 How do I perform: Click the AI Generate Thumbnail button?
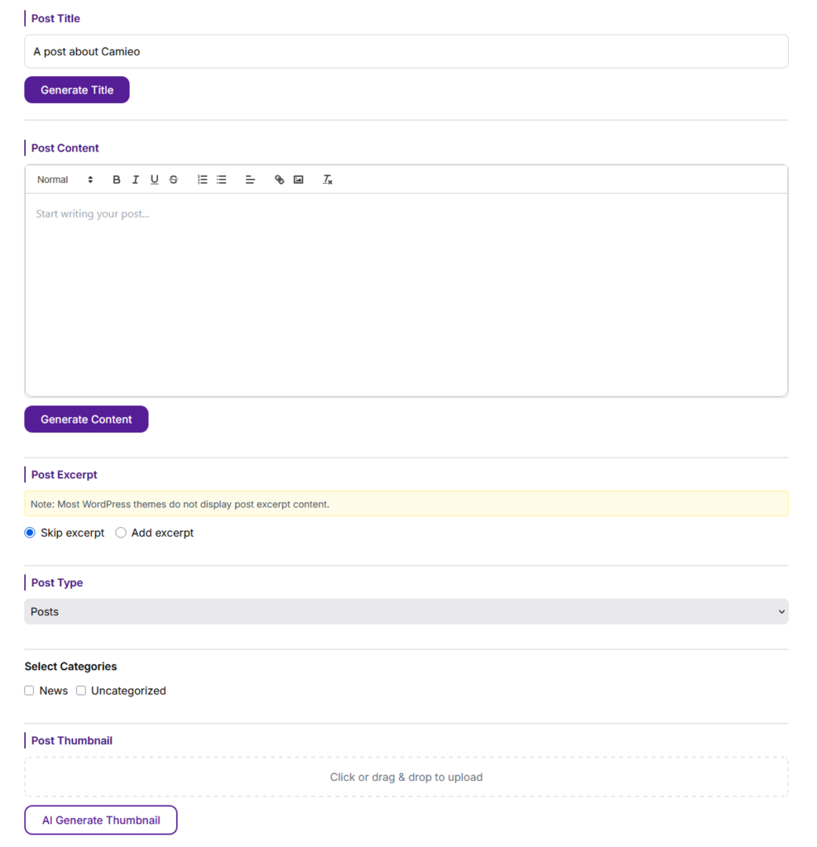click(101, 820)
